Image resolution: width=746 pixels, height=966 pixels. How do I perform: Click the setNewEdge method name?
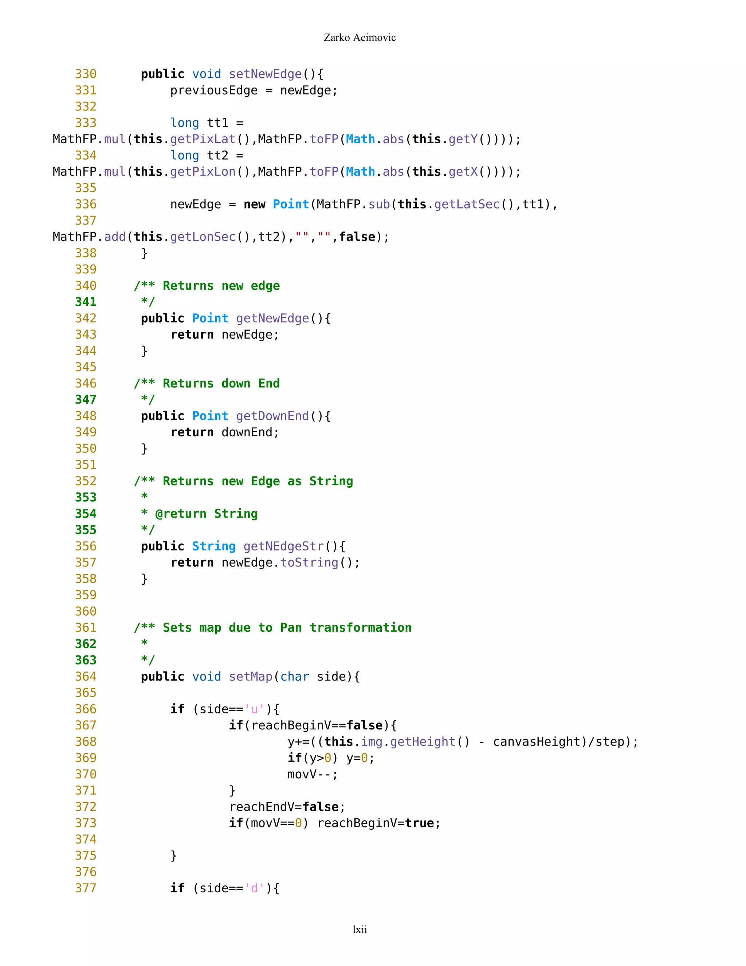[265, 74]
